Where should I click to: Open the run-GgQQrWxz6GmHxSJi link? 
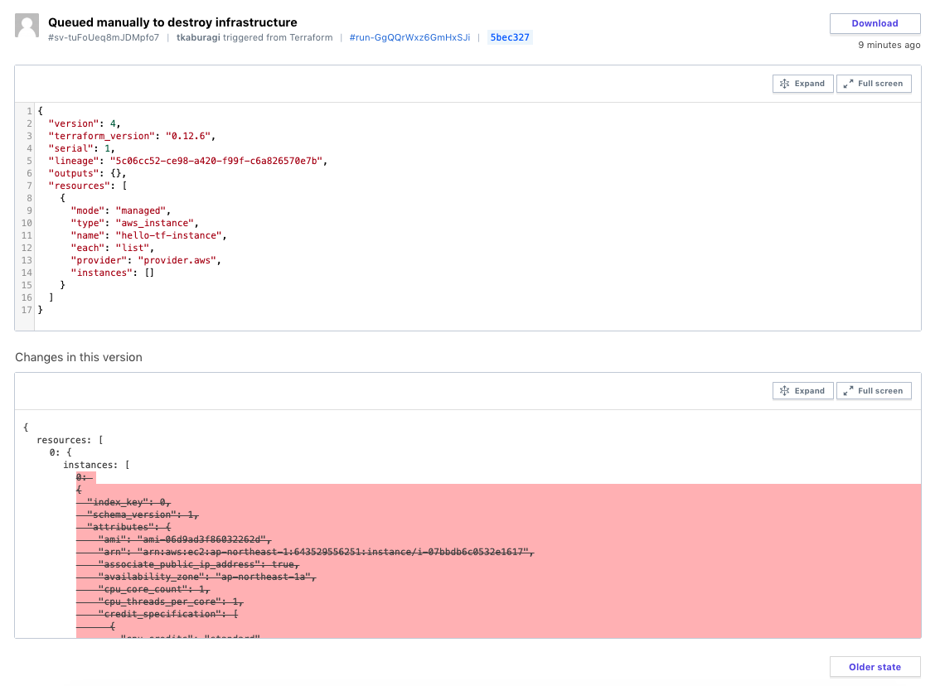coord(409,37)
